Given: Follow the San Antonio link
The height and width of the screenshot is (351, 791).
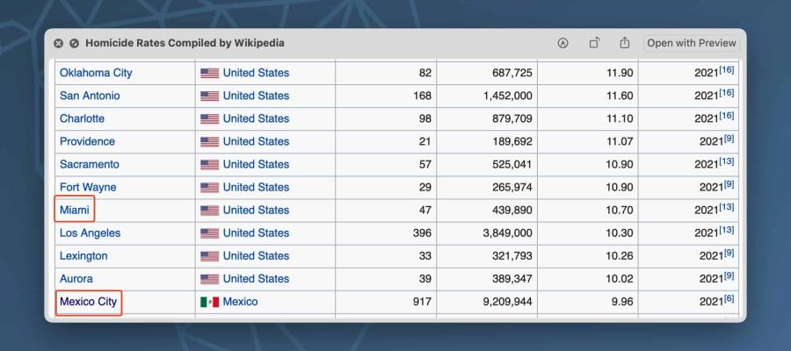Looking at the screenshot, I should pyautogui.click(x=90, y=96).
